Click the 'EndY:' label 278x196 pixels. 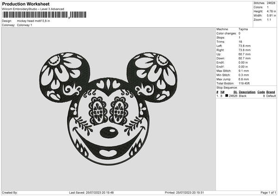pos(221,67)
